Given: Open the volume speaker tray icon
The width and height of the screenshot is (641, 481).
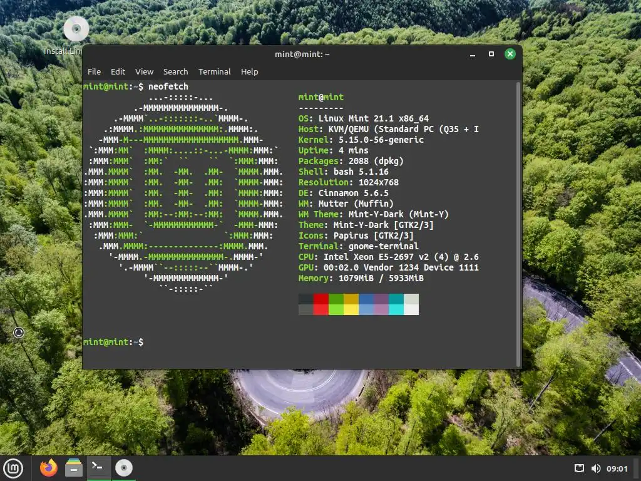Looking at the screenshot, I should coord(596,468).
